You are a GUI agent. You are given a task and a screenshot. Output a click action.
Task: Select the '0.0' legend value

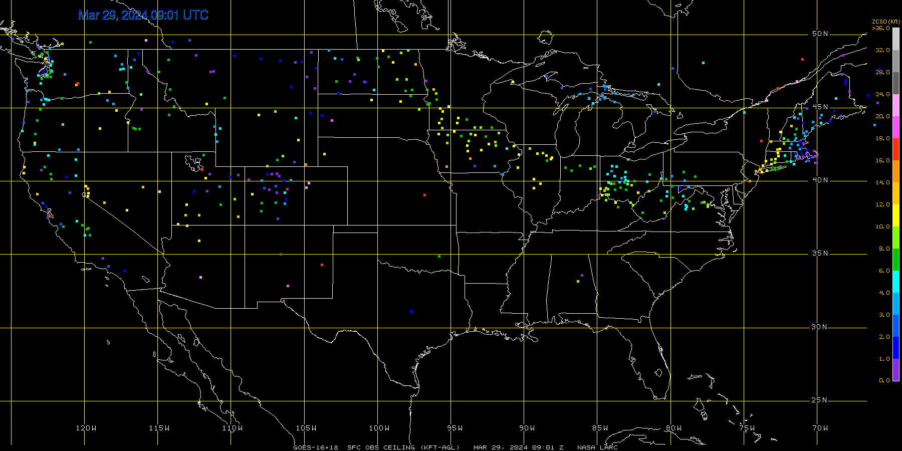(x=884, y=380)
